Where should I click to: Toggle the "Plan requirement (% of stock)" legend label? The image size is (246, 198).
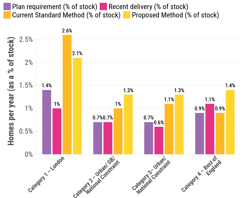click(55, 6)
